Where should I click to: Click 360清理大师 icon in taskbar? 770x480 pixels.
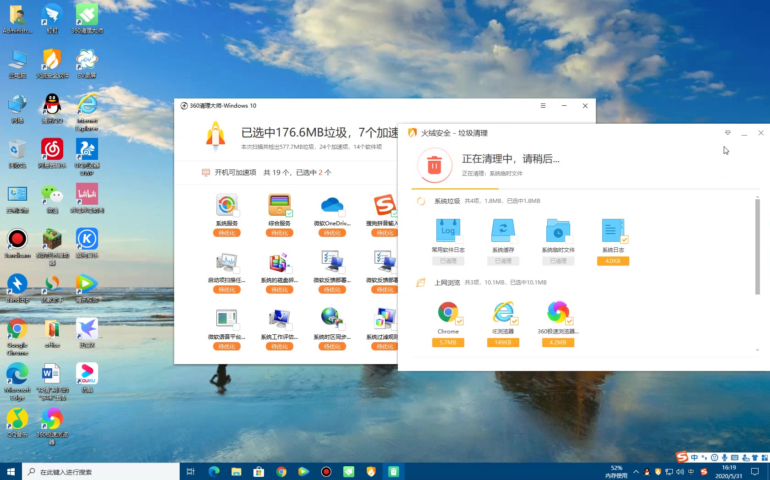(349, 471)
